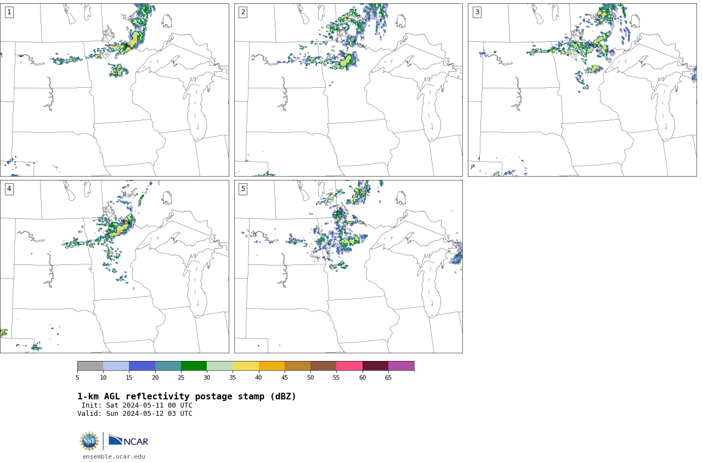Viewport: 702px width, 463px height.
Task: Click the tan-brown 45-50 dBZ swatch
Action: [x=297, y=366]
